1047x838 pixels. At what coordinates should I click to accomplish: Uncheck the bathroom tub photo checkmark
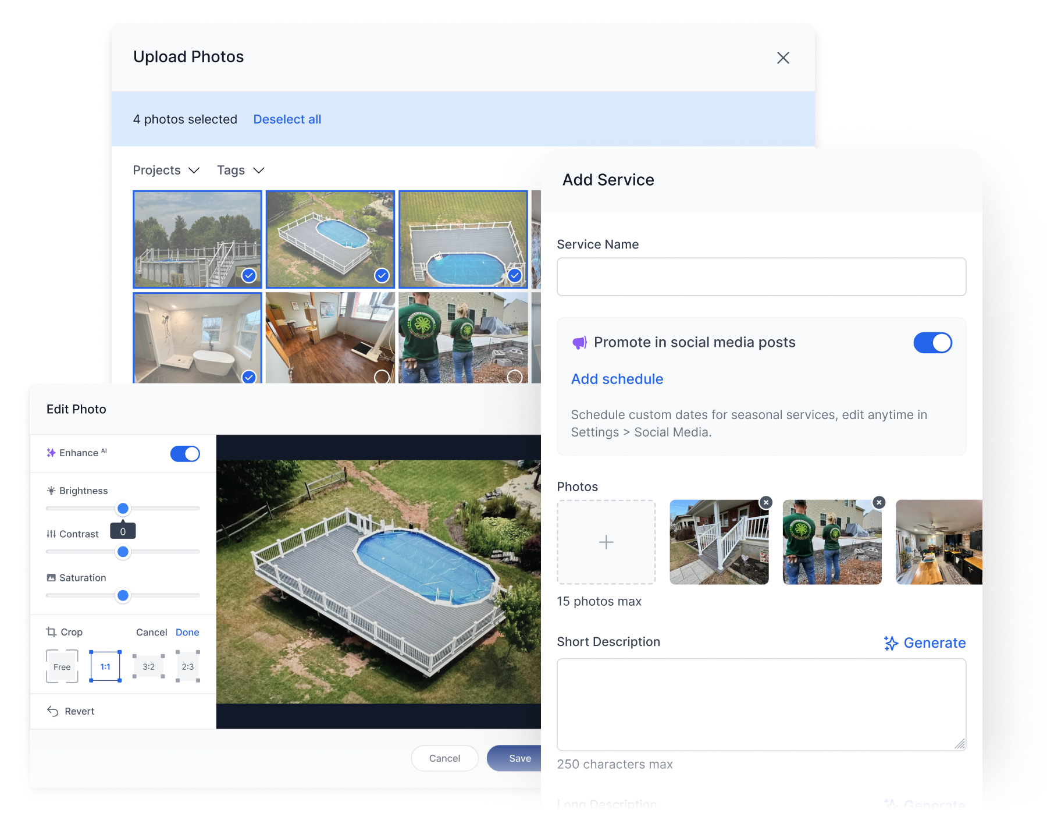tap(249, 377)
